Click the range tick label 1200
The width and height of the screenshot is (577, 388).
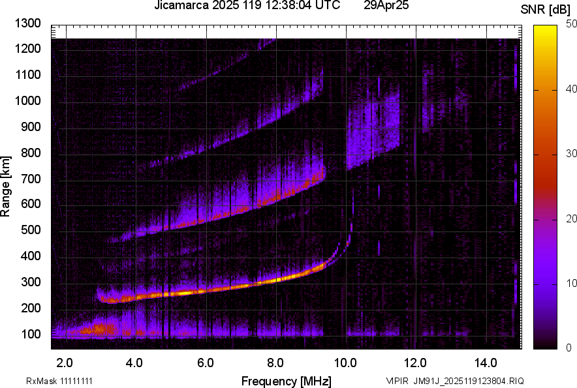pos(28,48)
